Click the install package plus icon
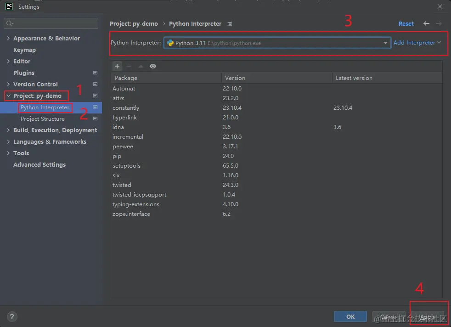Screen dimensions: 451x327 point(117,66)
